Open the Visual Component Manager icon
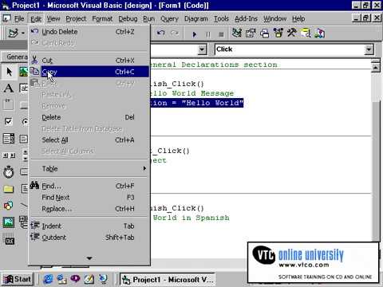Screen dimensions: 383x287 (x=319, y=33)
